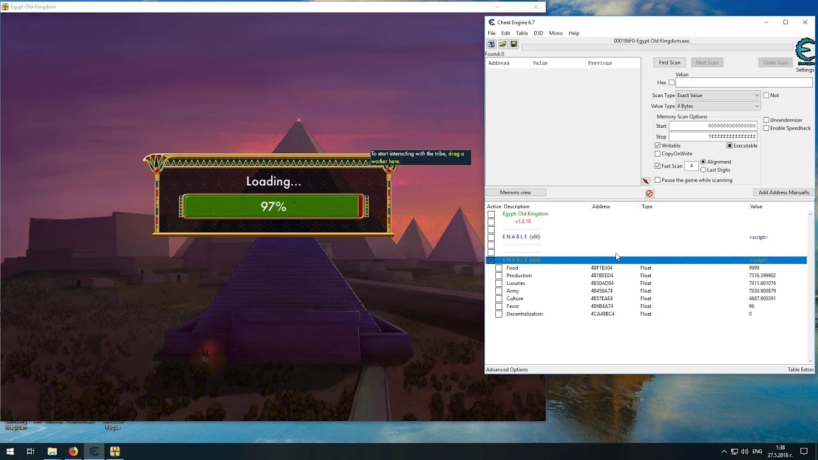Open the Scan Type dropdown
Screen dimensions: 818x460
[757, 95]
